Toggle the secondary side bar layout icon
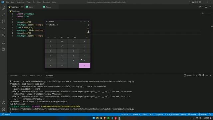 click(197, 2)
